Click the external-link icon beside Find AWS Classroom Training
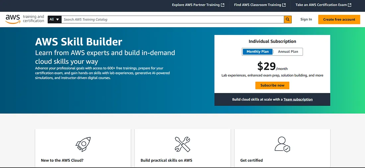Screen dimensions: 365x168 [284, 5]
